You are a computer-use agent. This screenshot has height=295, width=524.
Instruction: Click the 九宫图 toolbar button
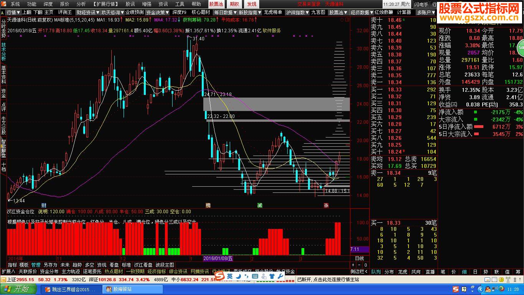318,12
